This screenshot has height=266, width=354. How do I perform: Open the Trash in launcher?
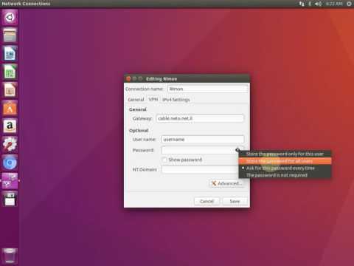[x=10, y=256]
